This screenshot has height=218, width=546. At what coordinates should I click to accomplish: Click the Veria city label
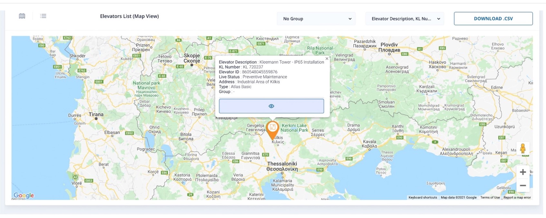tap(238, 177)
